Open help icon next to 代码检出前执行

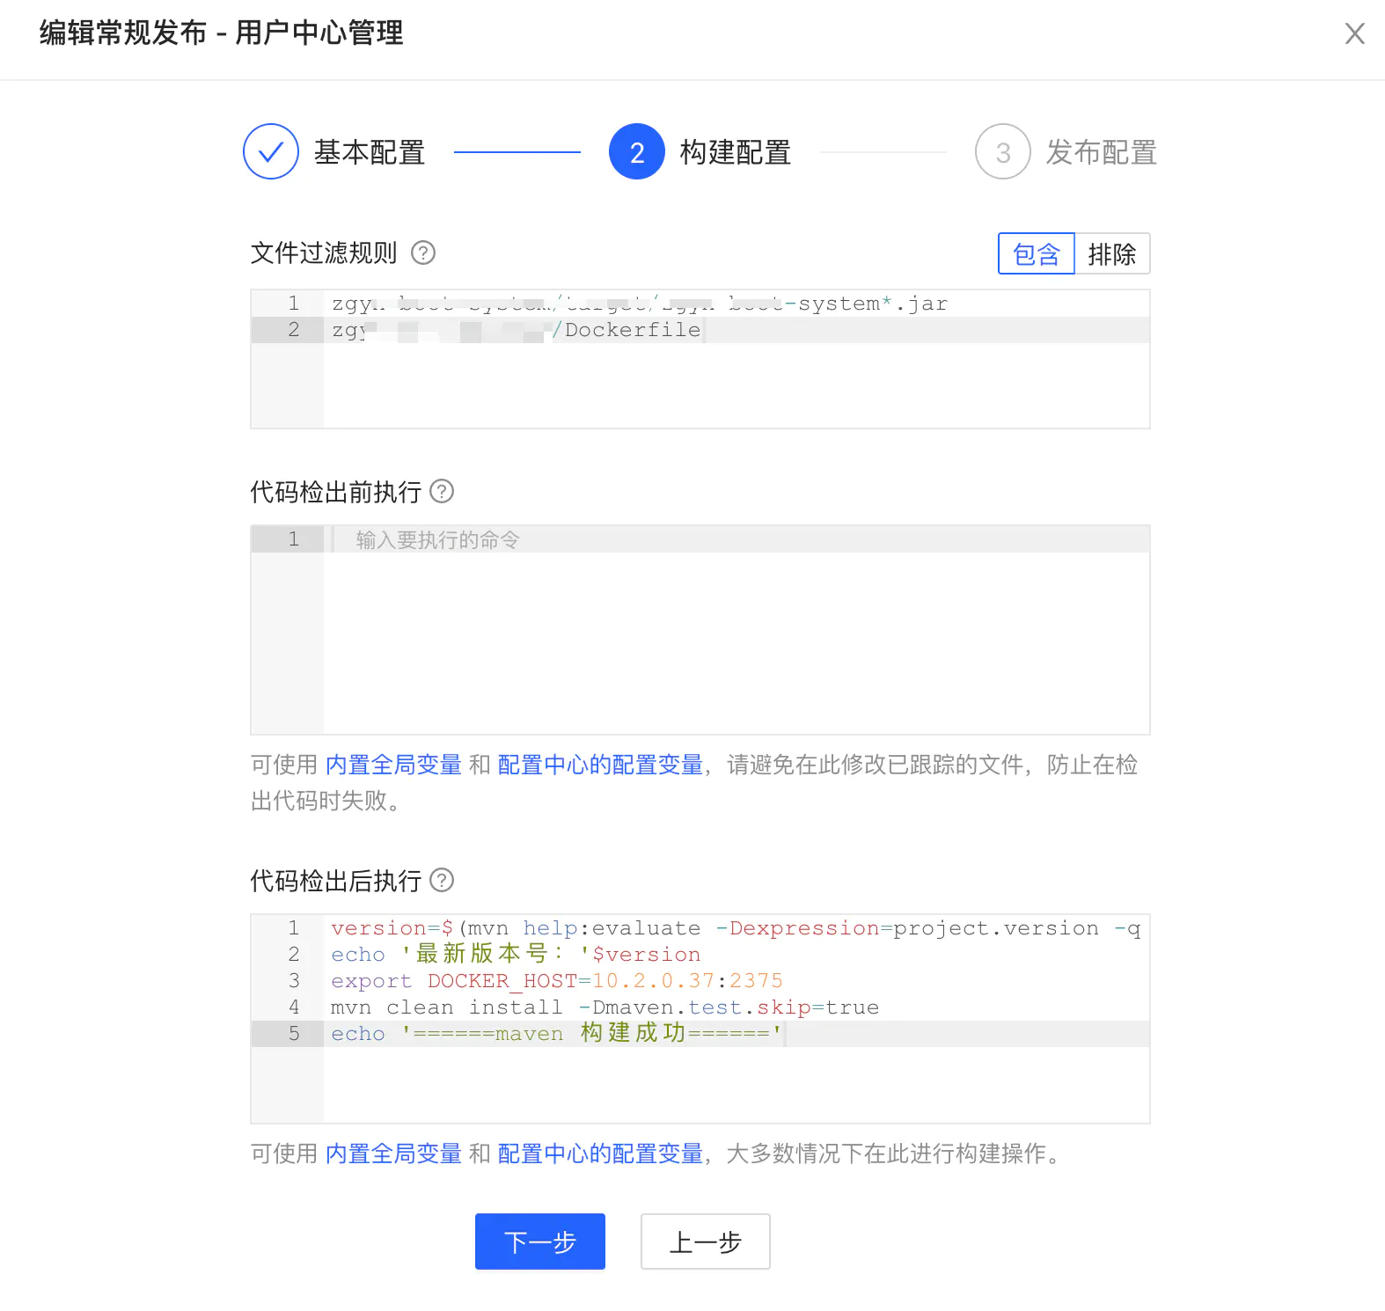click(x=442, y=491)
